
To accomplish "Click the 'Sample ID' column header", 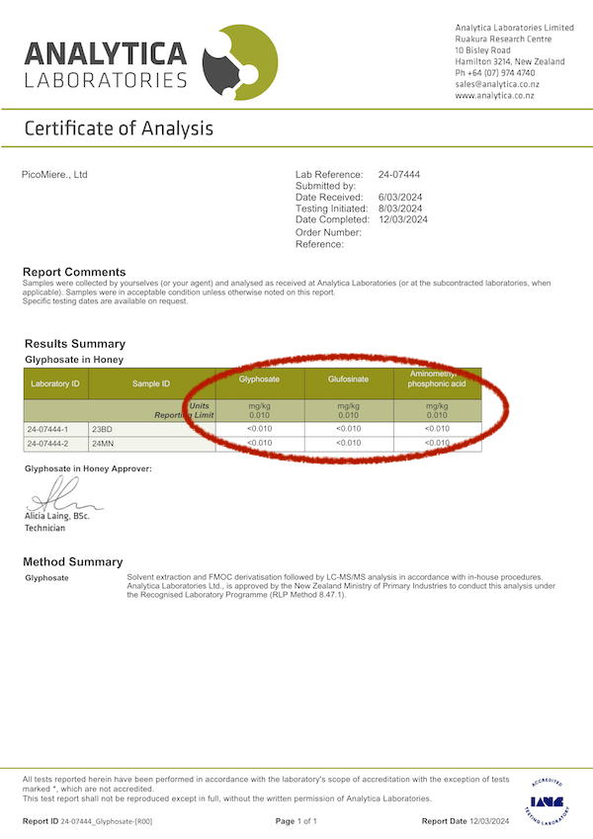I will (x=151, y=383).
